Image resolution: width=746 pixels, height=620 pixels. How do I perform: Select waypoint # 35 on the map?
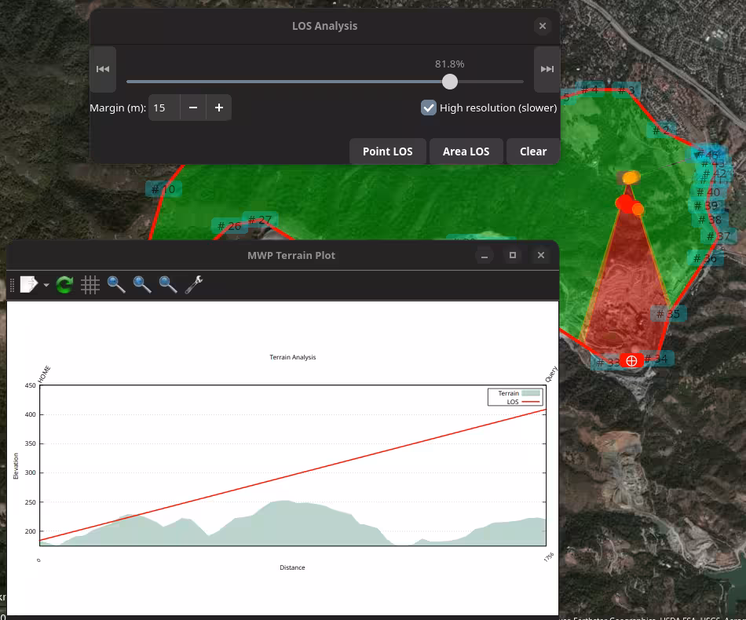click(668, 314)
